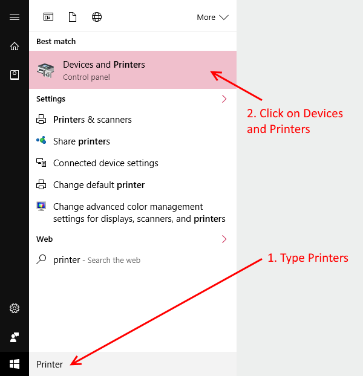Expand the More filters dropdown
The height and width of the screenshot is (376, 363).
click(212, 18)
